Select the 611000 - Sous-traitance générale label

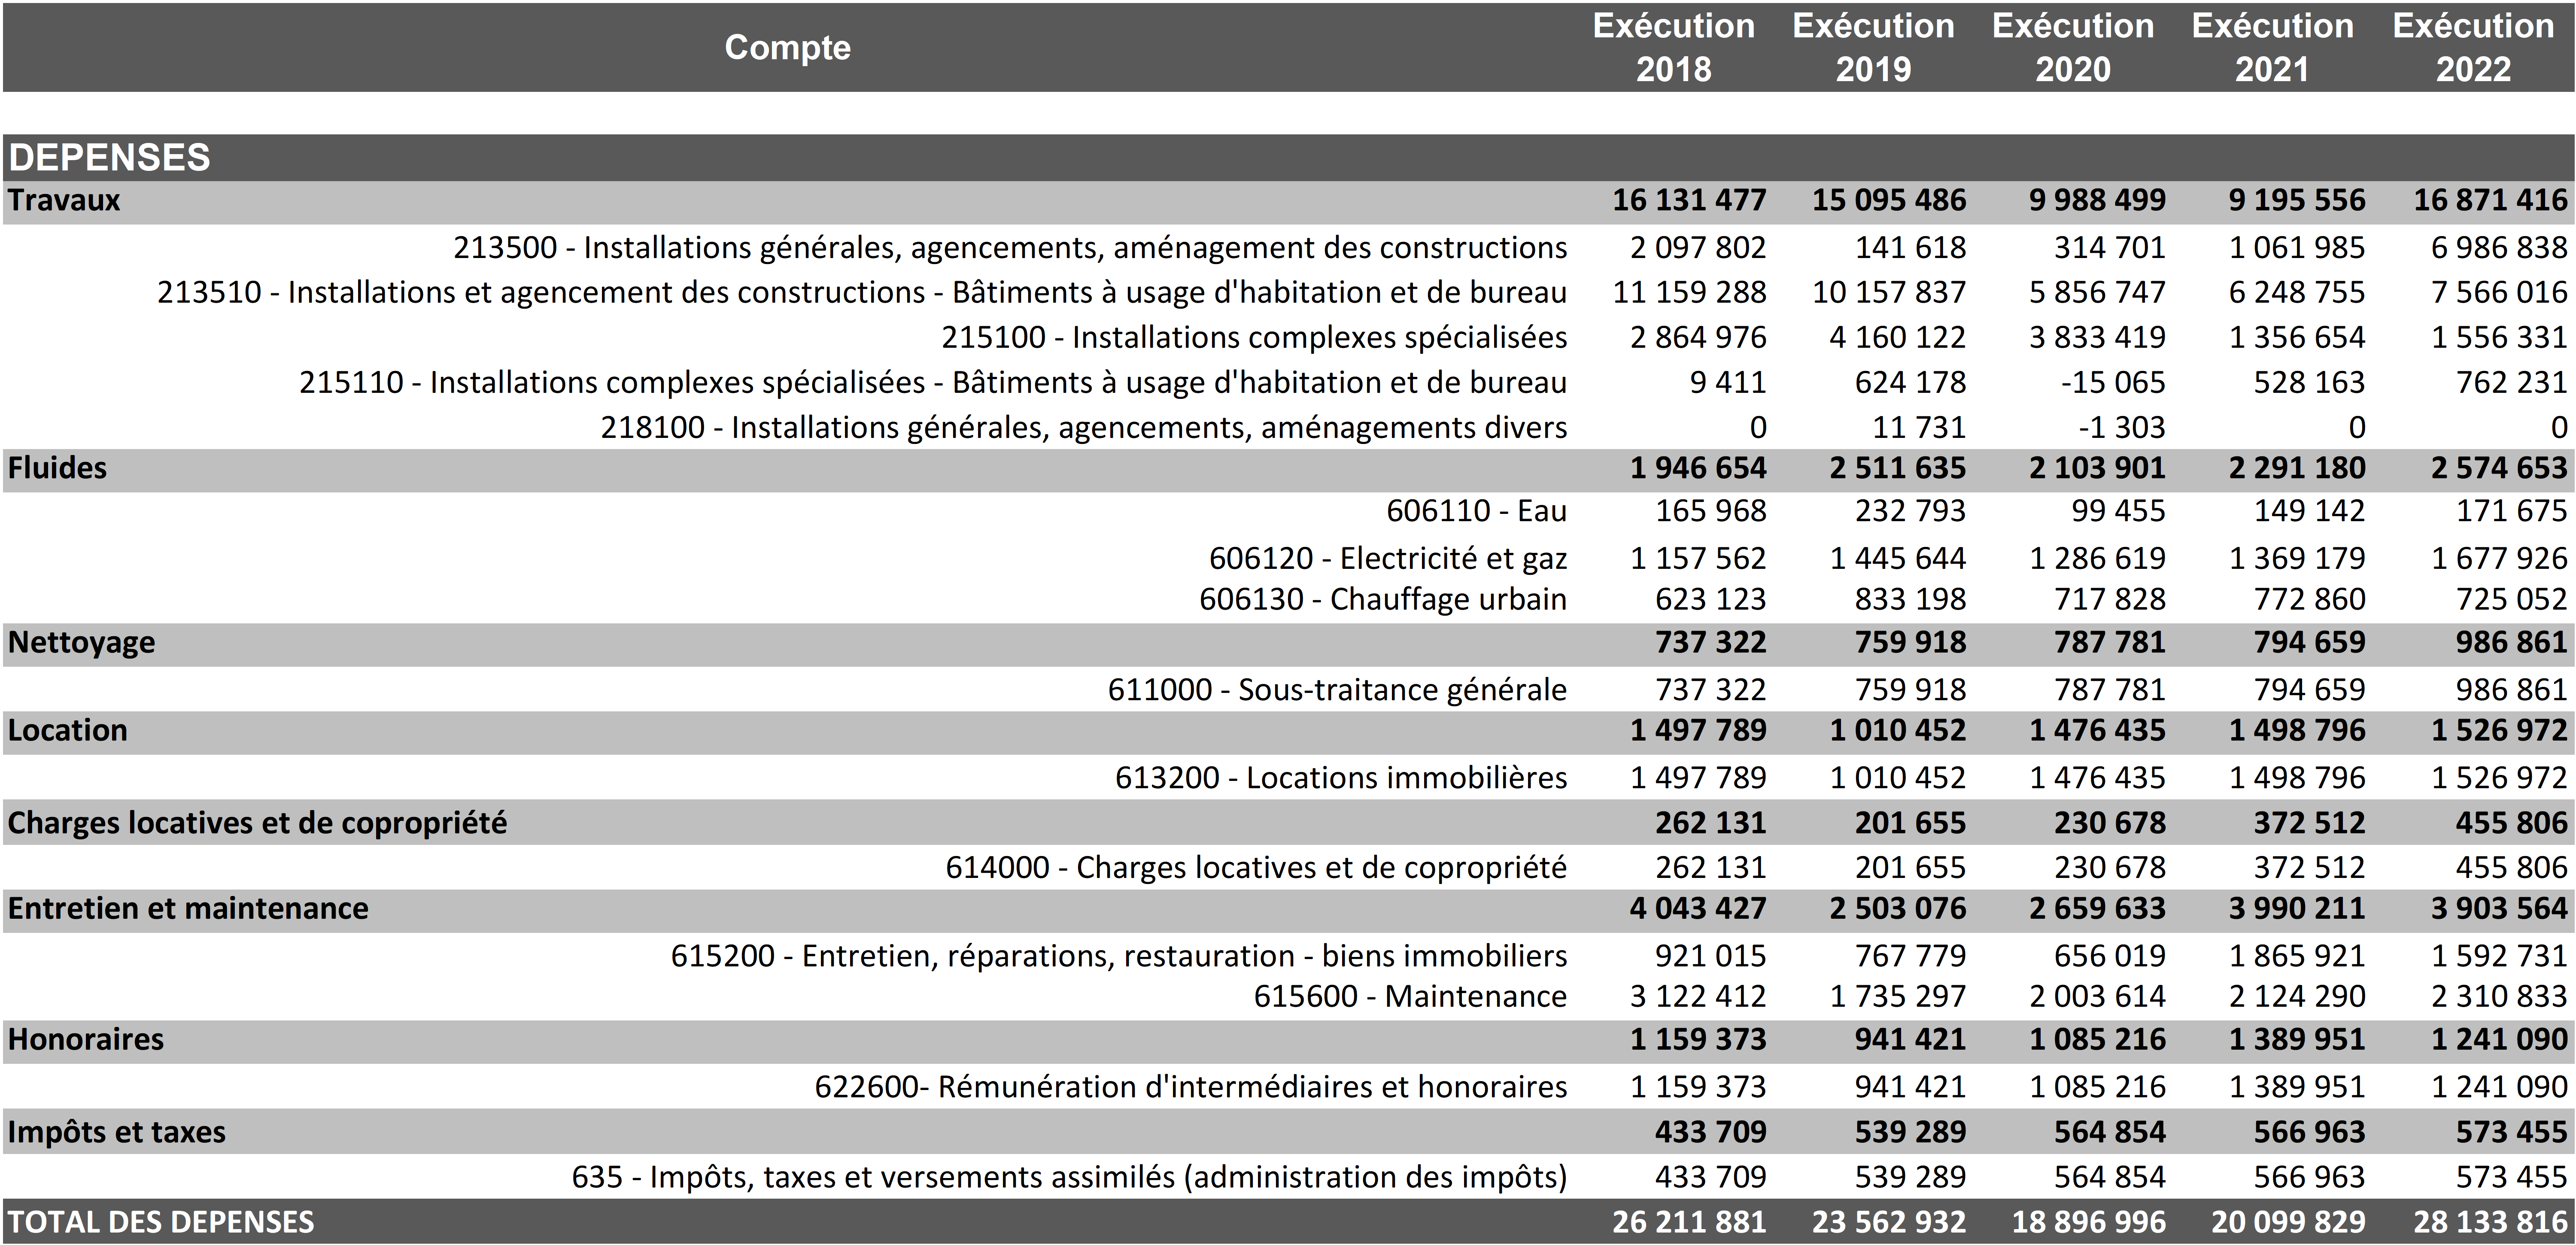tap(1336, 690)
